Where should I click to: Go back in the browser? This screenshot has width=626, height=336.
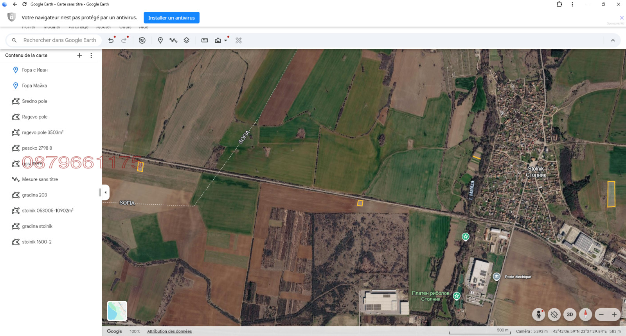point(15,4)
